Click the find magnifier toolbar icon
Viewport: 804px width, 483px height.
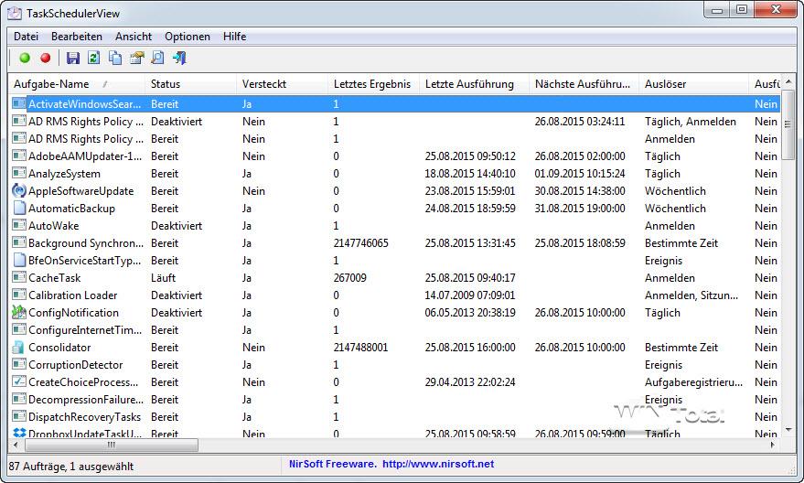point(158,58)
